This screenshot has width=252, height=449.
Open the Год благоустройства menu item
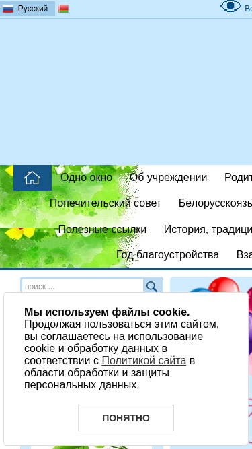click(168, 255)
